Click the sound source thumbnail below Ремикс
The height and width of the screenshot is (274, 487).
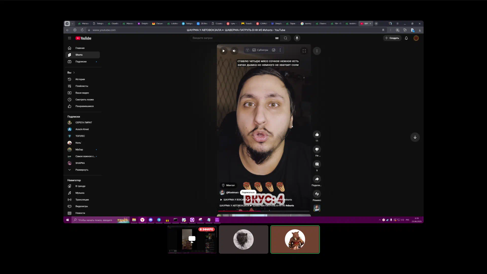point(317,208)
